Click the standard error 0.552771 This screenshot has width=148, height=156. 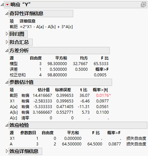[65, 112]
